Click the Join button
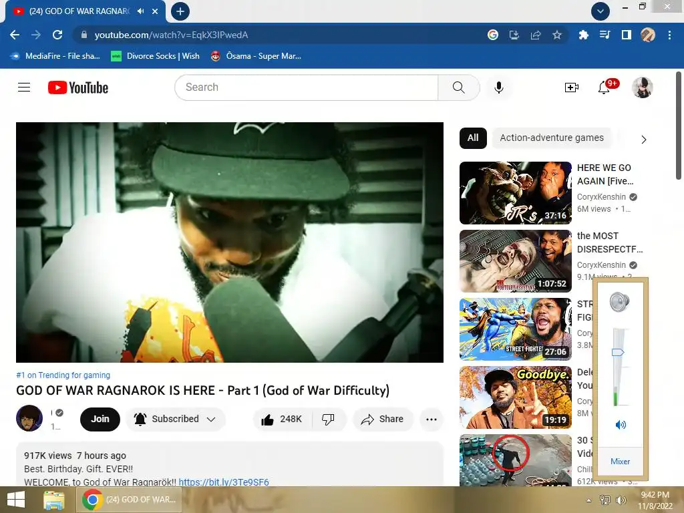Image resolution: width=684 pixels, height=513 pixels. tap(100, 419)
